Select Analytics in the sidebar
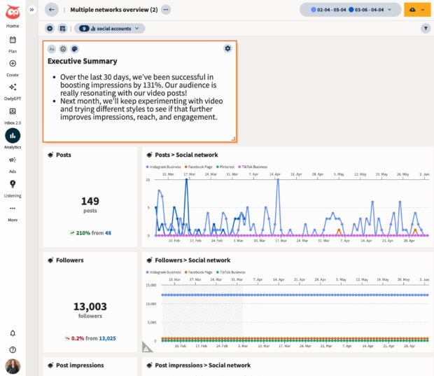 [13, 137]
